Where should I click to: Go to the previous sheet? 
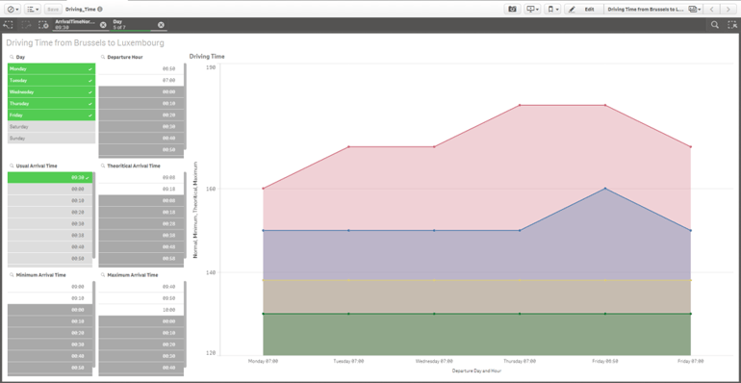pyautogui.click(x=712, y=9)
